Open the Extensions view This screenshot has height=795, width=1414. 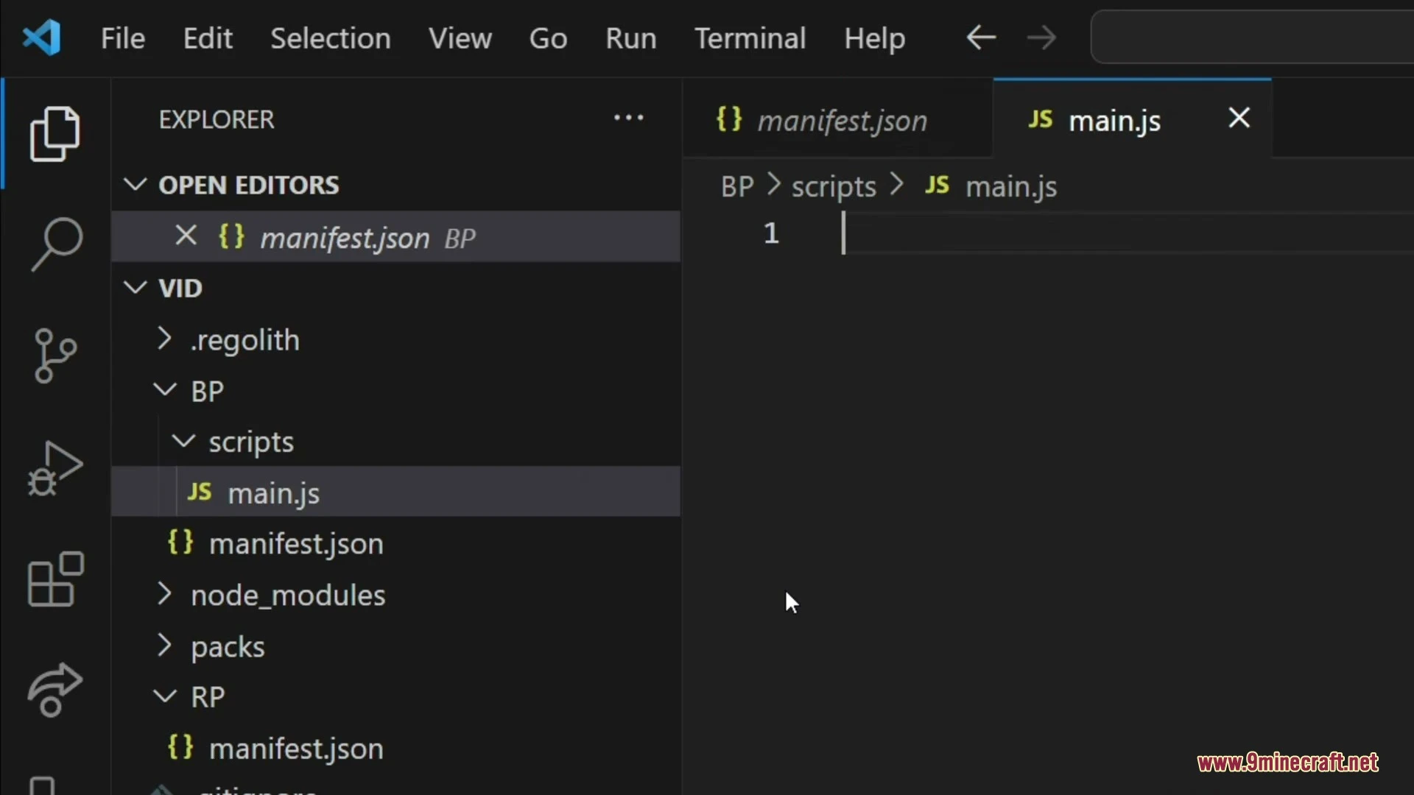click(x=55, y=579)
